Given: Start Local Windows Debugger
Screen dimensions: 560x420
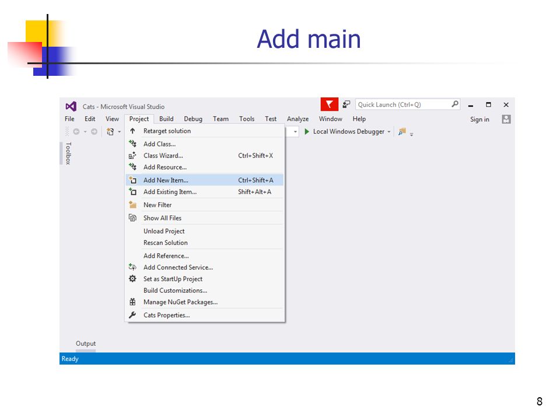Looking at the screenshot, I should [345, 131].
